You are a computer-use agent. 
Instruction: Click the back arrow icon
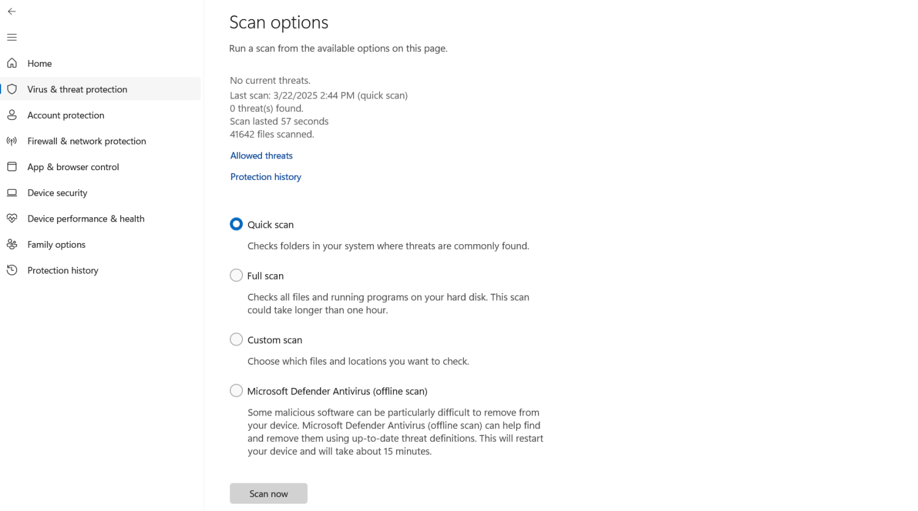pos(12,12)
